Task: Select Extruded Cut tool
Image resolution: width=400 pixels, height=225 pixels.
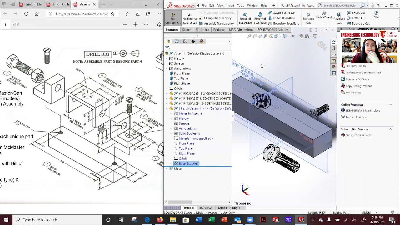Action: click(x=308, y=18)
